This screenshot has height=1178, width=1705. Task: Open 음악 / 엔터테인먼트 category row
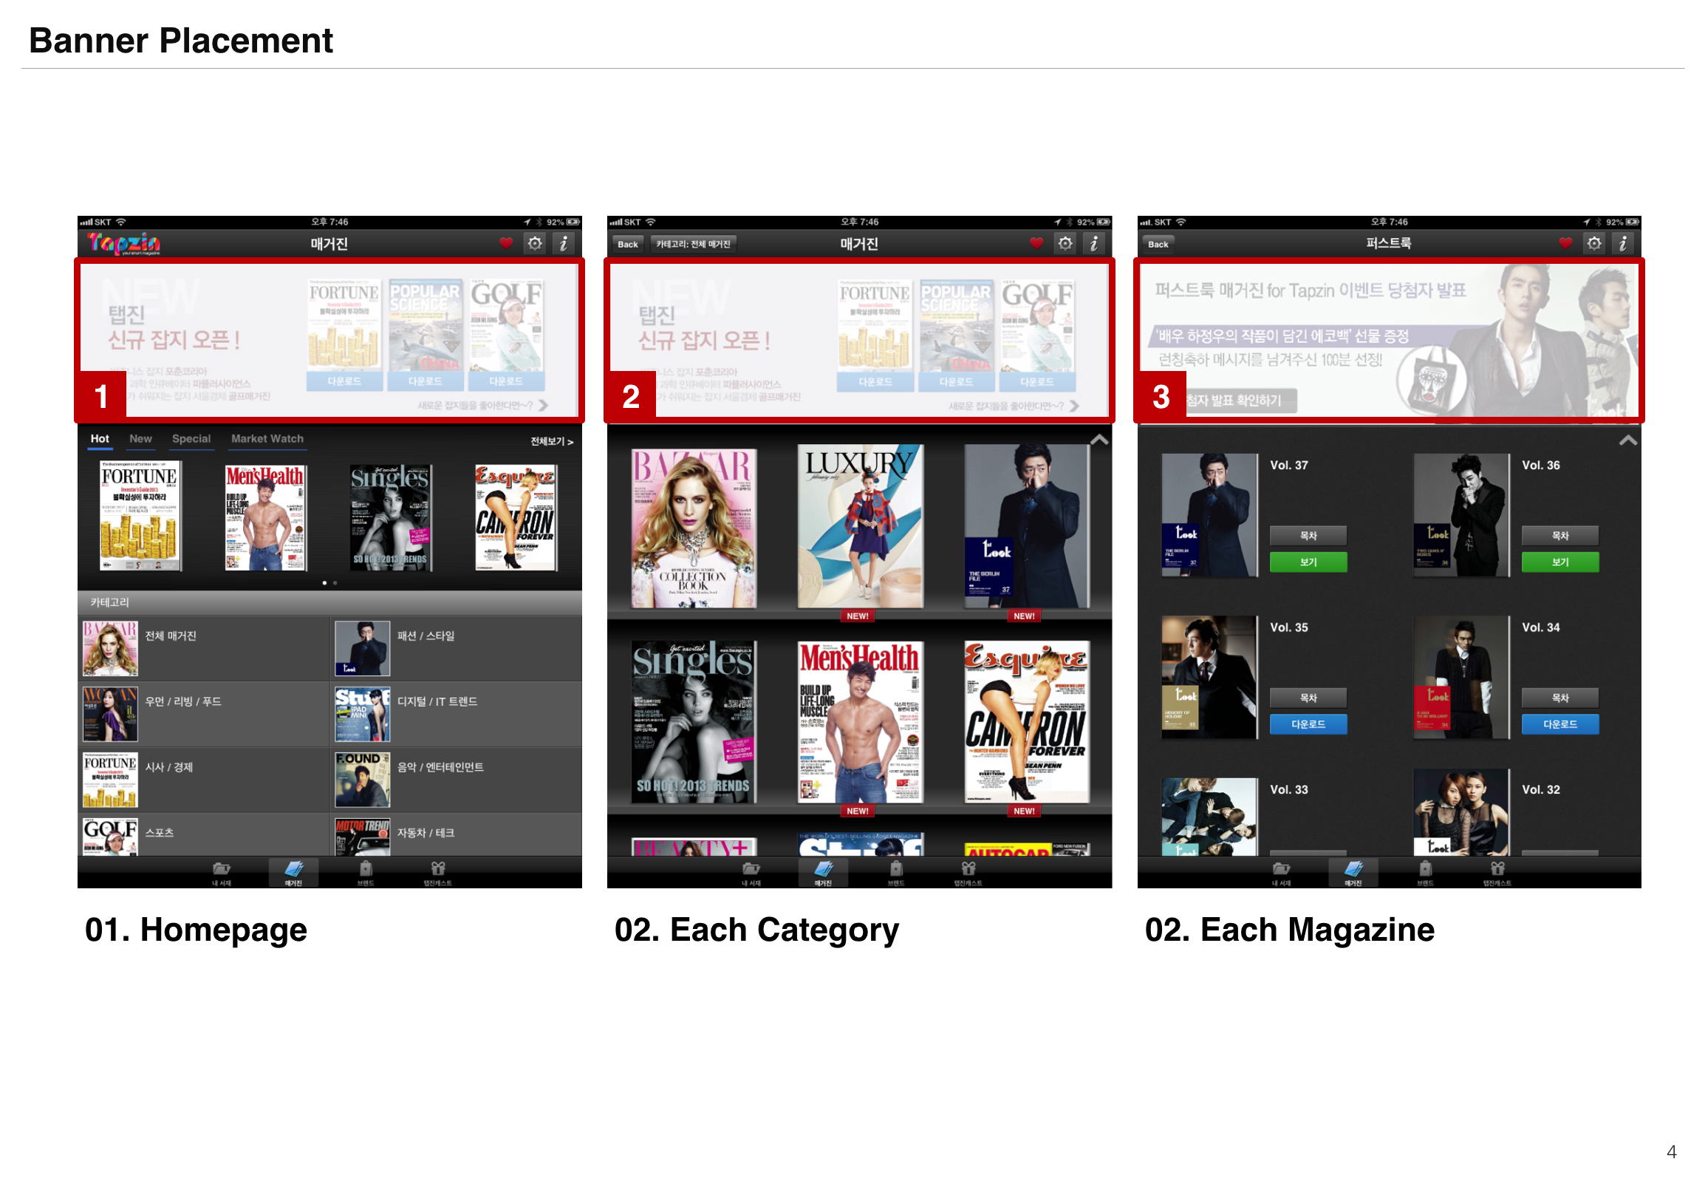click(x=456, y=780)
